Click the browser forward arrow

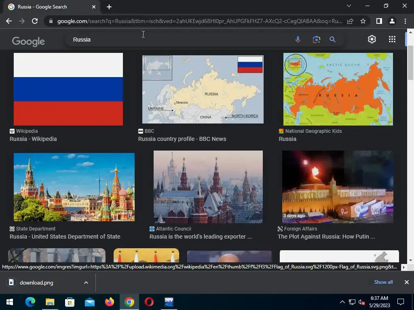coord(22,21)
